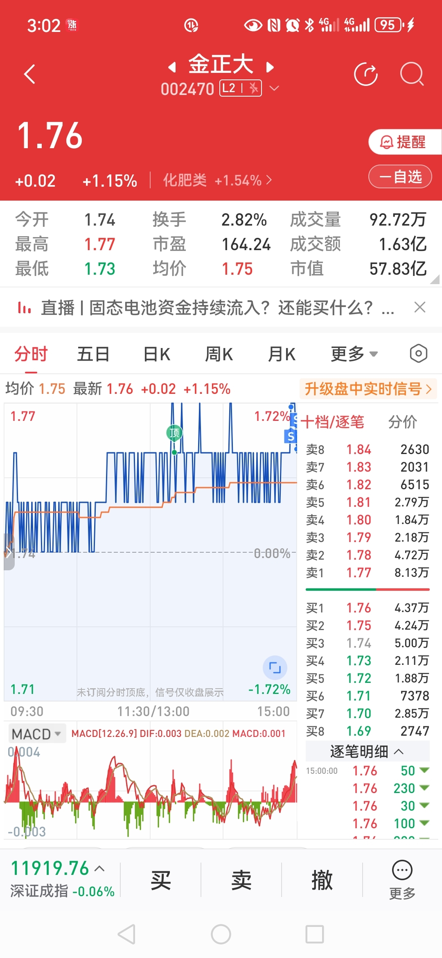
Task: Switch to the 月K tab
Action: coord(282,354)
